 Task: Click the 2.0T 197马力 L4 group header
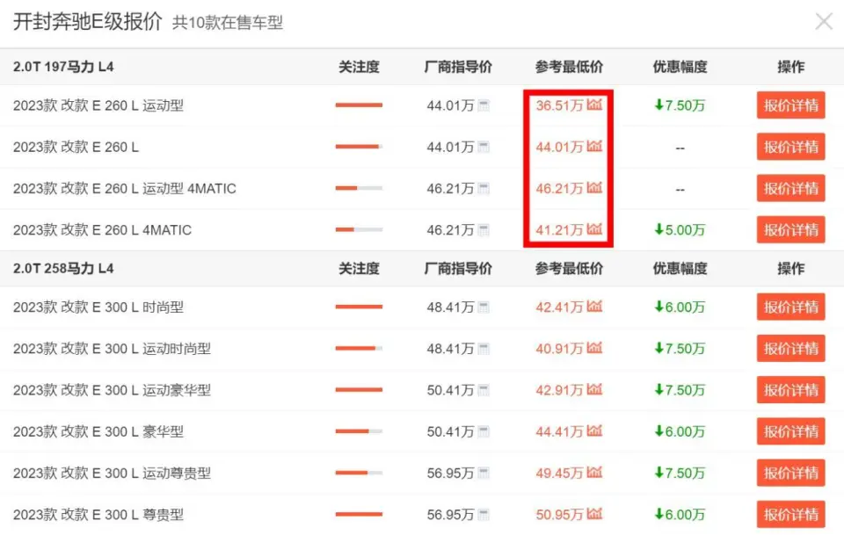pos(63,67)
